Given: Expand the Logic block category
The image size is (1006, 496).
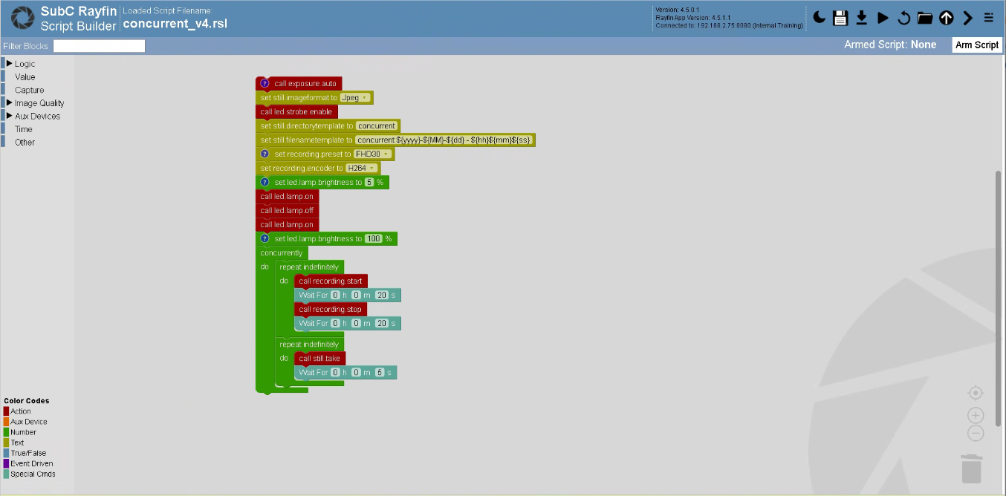Looking at the screenshot, I should [24, 64].
